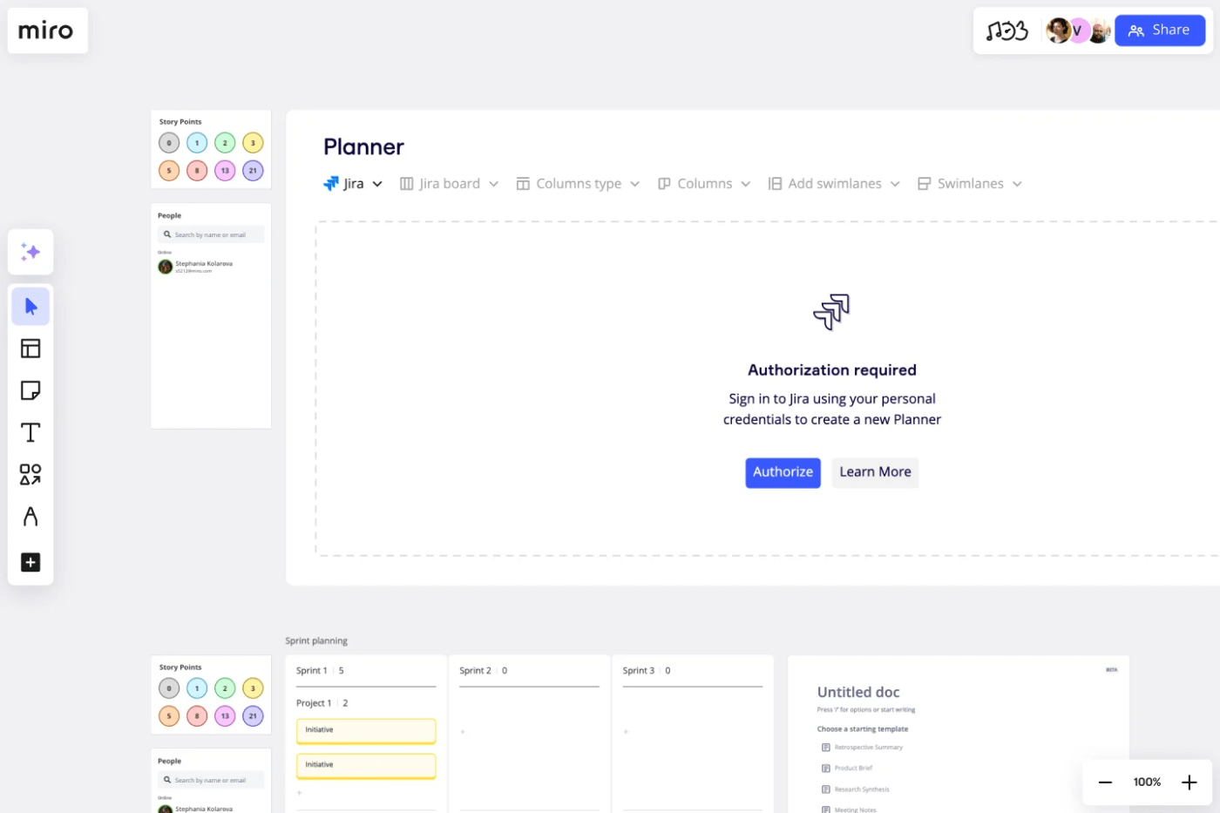Viewport: 1220px width, 813px height.
Task: Click the first Initiative card in Sprint 1
Action: (x=366, y=731)
